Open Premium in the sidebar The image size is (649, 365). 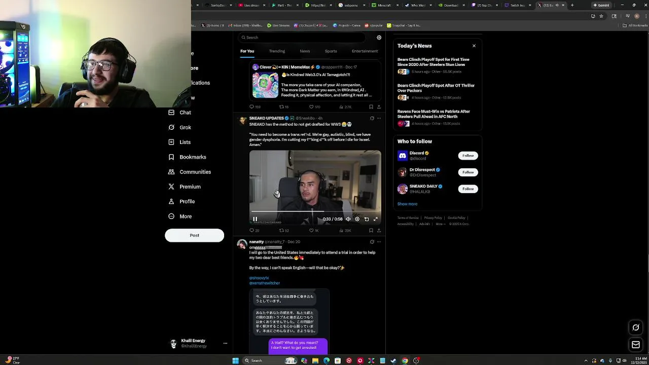185,187
